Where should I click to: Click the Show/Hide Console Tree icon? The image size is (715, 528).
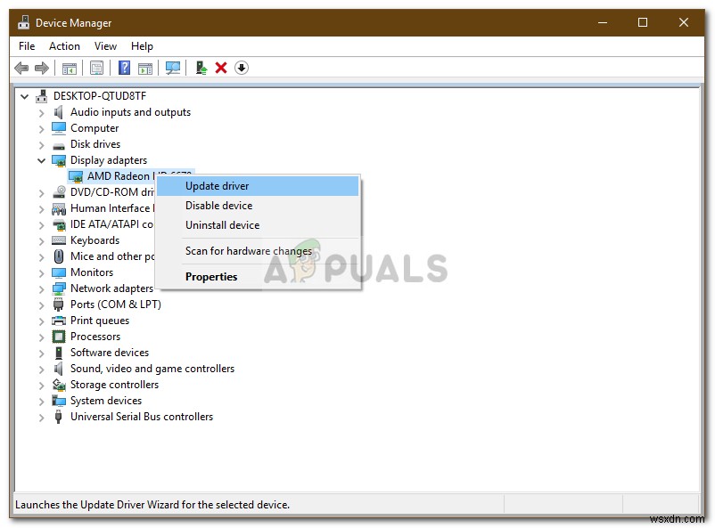coord(70,68)
